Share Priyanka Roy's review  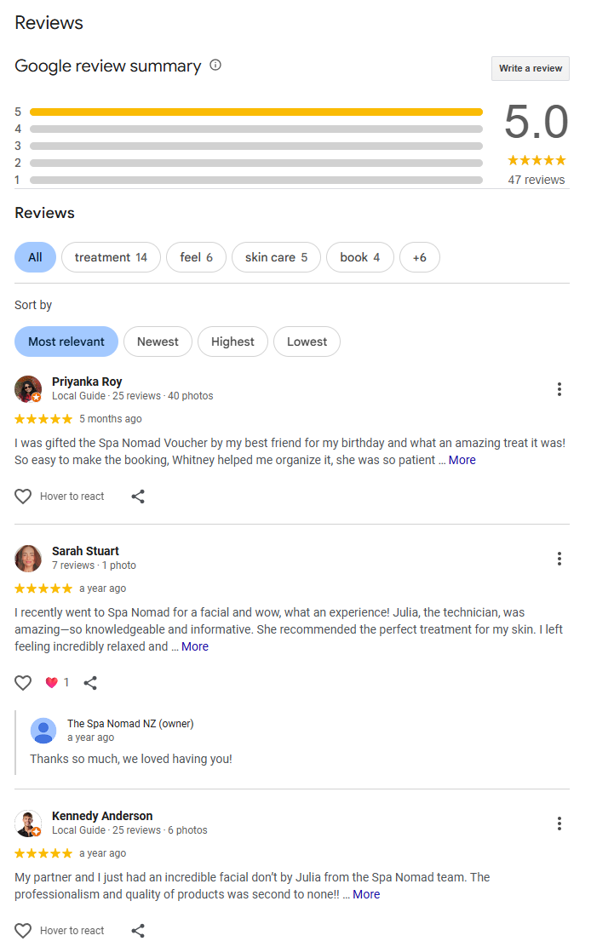pyautogui.click(x=138, y=496)
